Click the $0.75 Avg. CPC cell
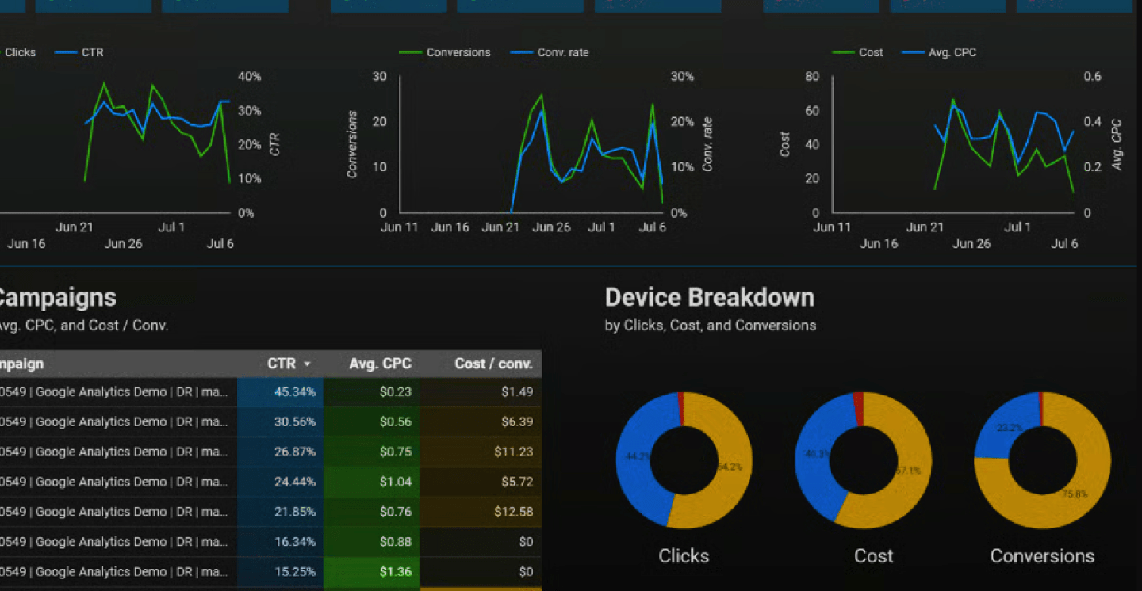Image resolution: width=1142 pixels, height=591 pixels. pos(372,452)
